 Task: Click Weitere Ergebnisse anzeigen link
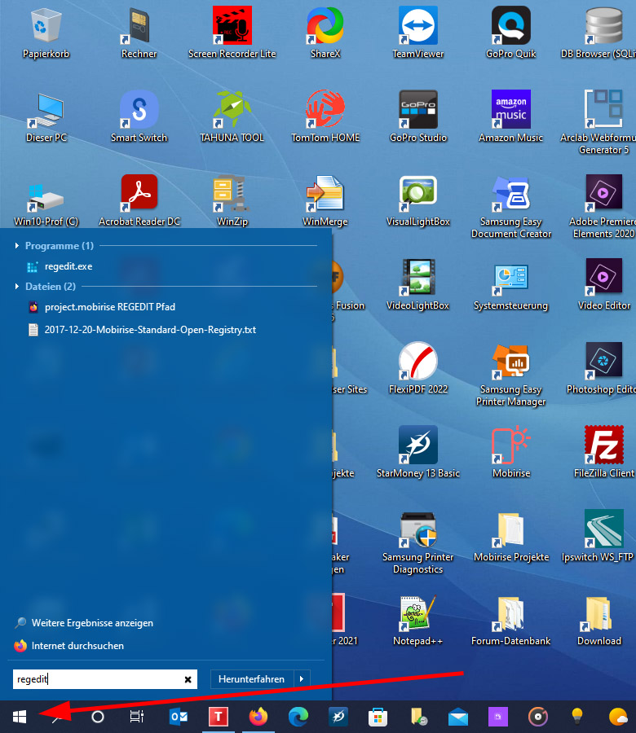(92, 623)
